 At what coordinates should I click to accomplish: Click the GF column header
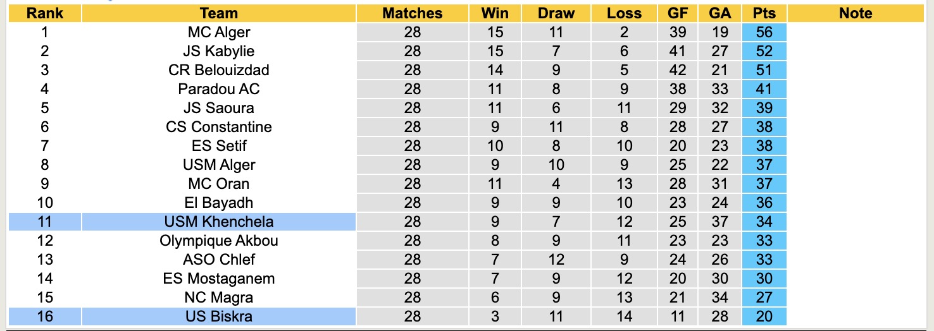click(678, 13)
